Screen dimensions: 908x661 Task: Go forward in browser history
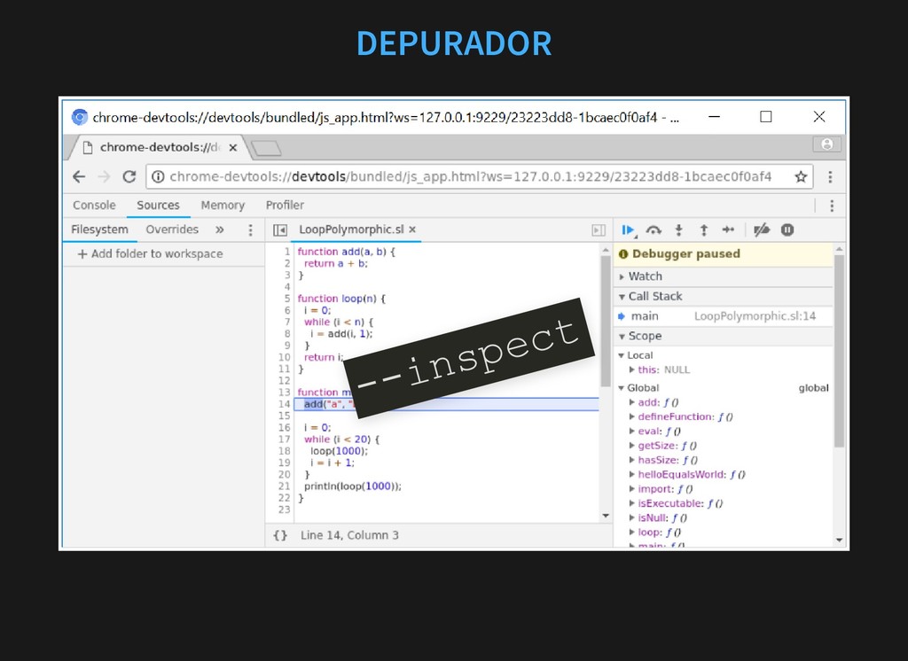point(105,176)
